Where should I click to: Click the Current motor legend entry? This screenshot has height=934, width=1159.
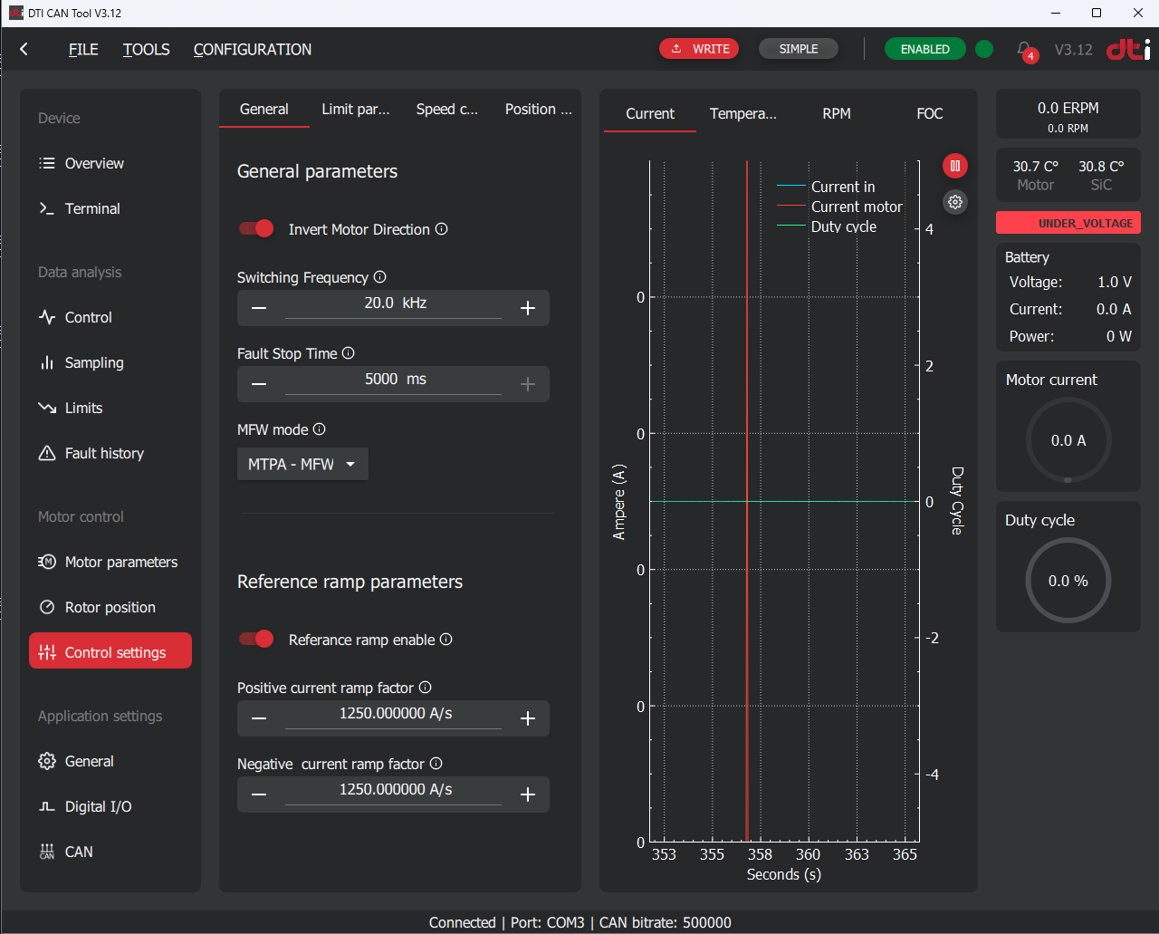[840, 207]
